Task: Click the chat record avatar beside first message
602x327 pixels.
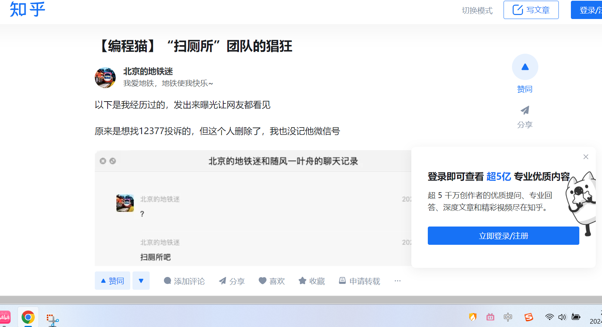Action: point(125,203)
